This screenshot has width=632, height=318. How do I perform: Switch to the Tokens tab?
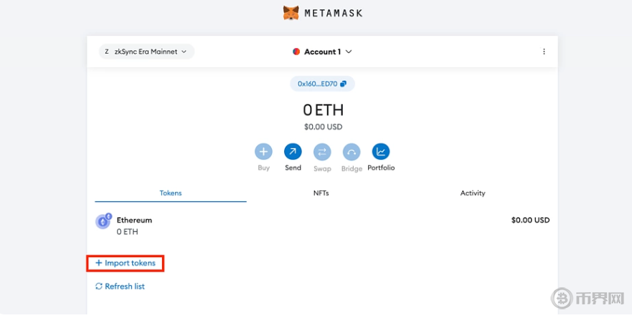171,193
